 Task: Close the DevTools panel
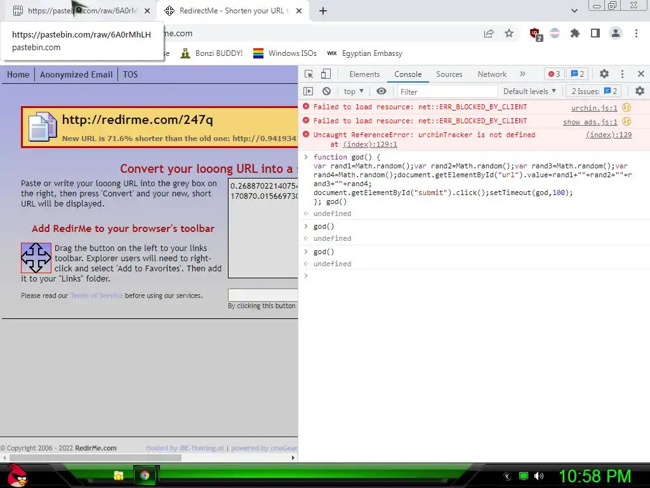pos(641,74)
